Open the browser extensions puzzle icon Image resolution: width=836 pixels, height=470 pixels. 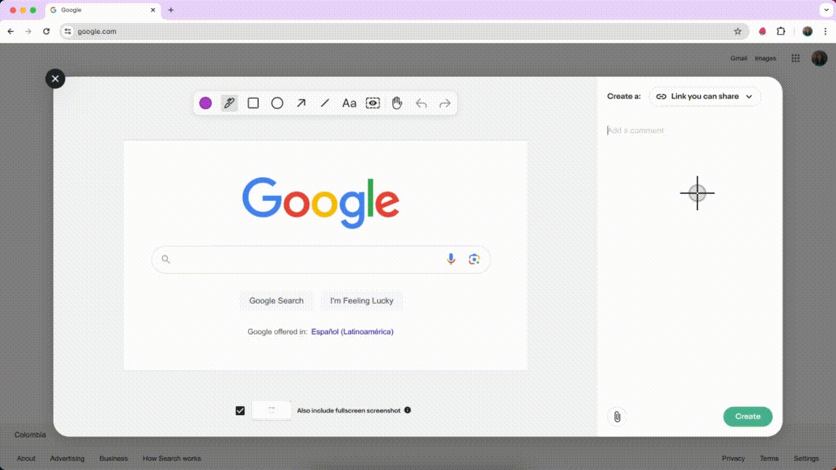[x=780, y=31]
